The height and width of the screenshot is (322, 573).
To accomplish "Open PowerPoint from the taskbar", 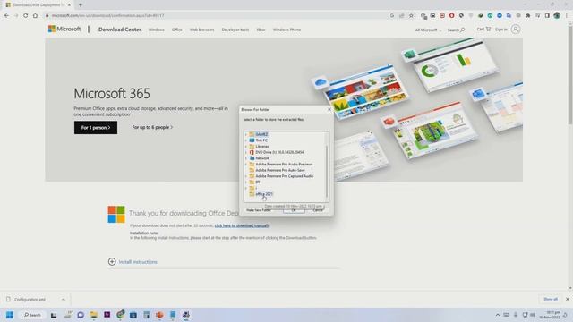I will tap(159, 315).
